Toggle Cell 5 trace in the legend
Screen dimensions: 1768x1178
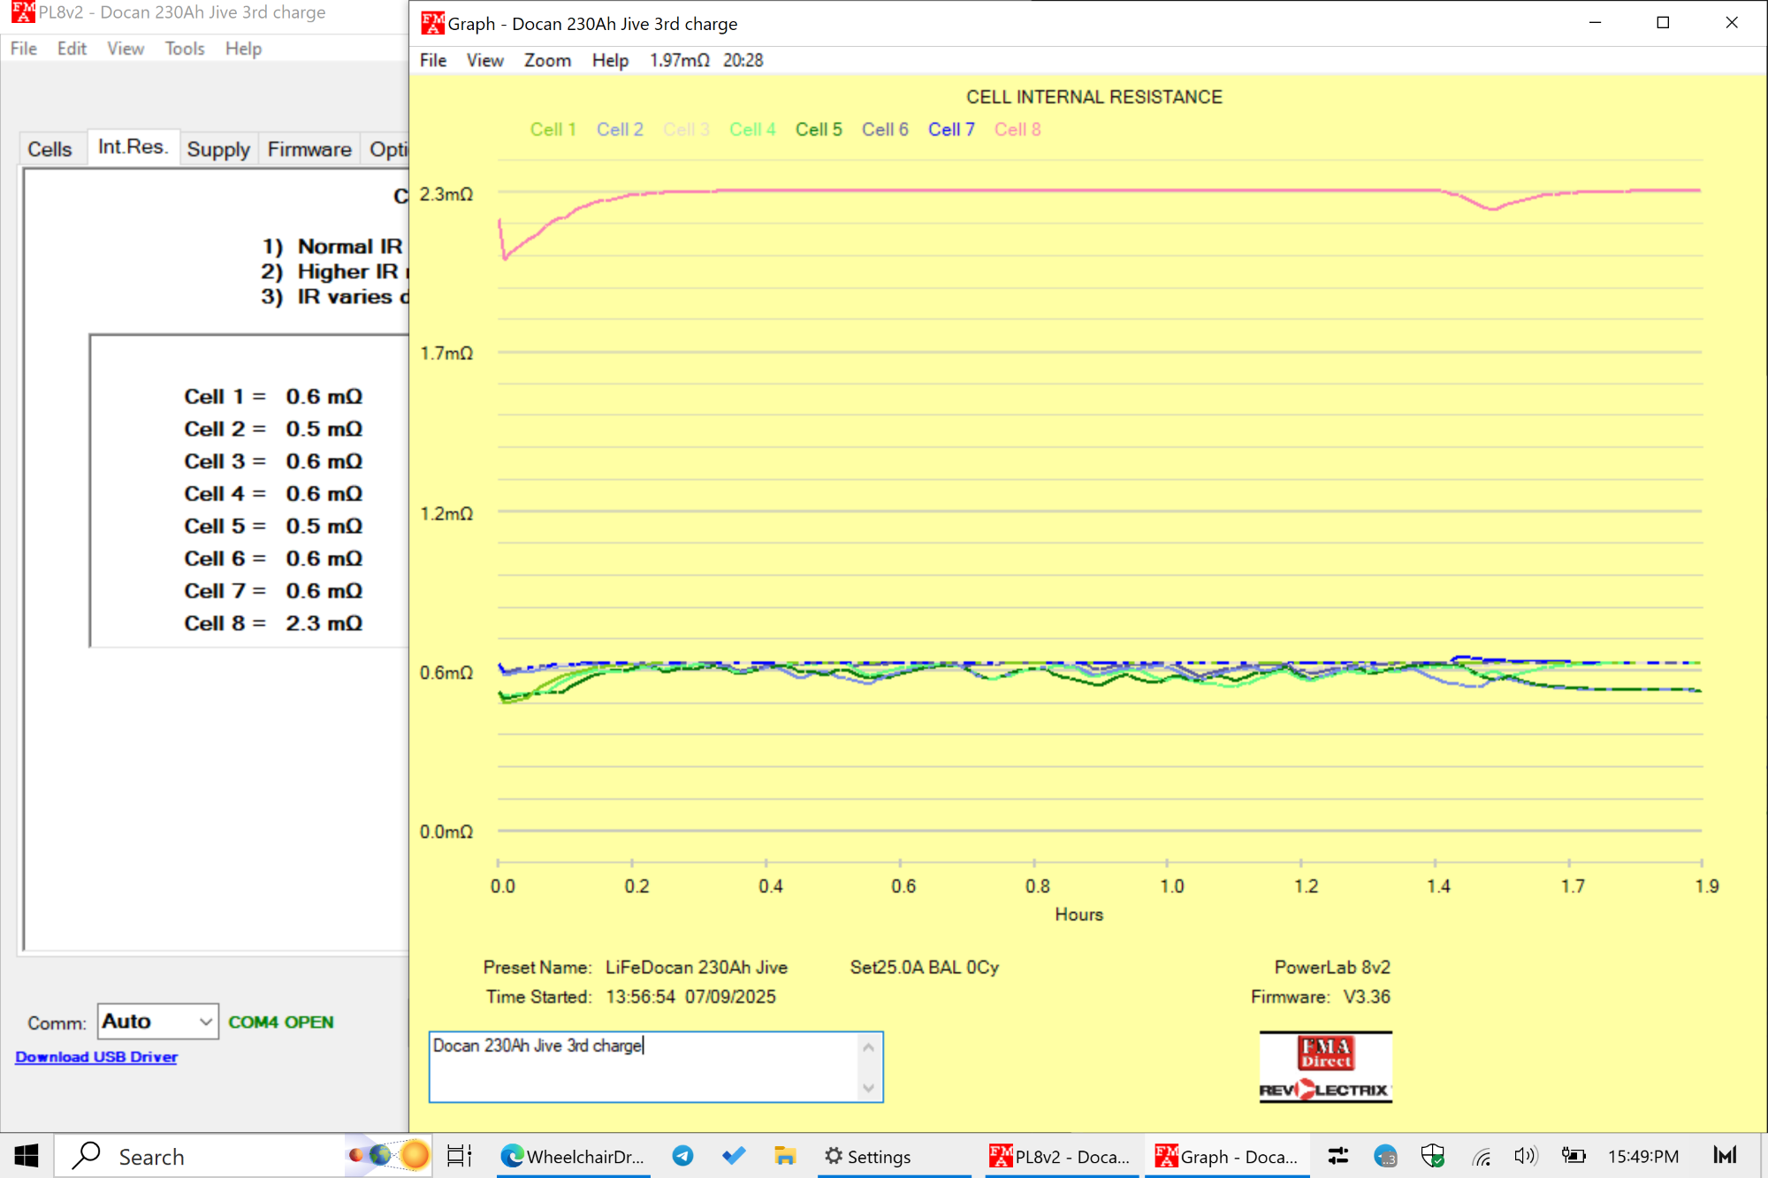coord(819,130)
